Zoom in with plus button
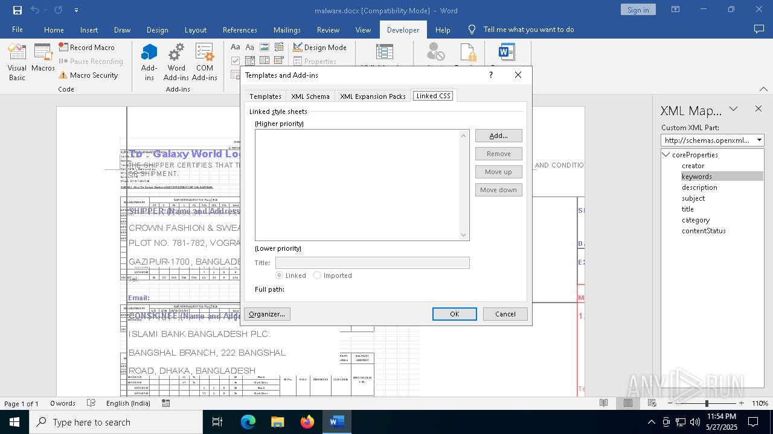This screenshot has height=434, width=773. click(741, 403)
